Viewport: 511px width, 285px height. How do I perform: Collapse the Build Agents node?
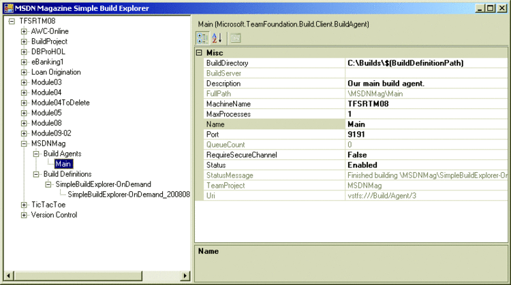[36, 154]
